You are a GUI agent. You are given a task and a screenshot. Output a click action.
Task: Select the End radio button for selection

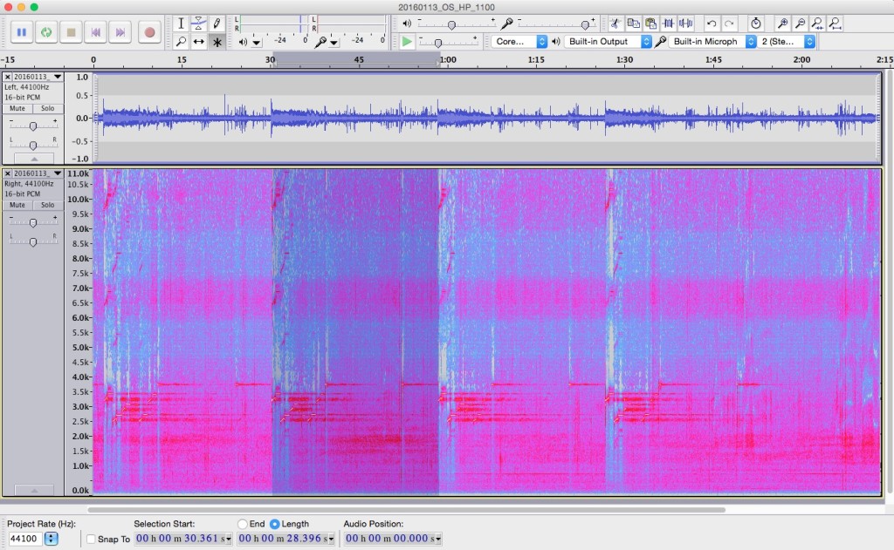pos(243,523)
